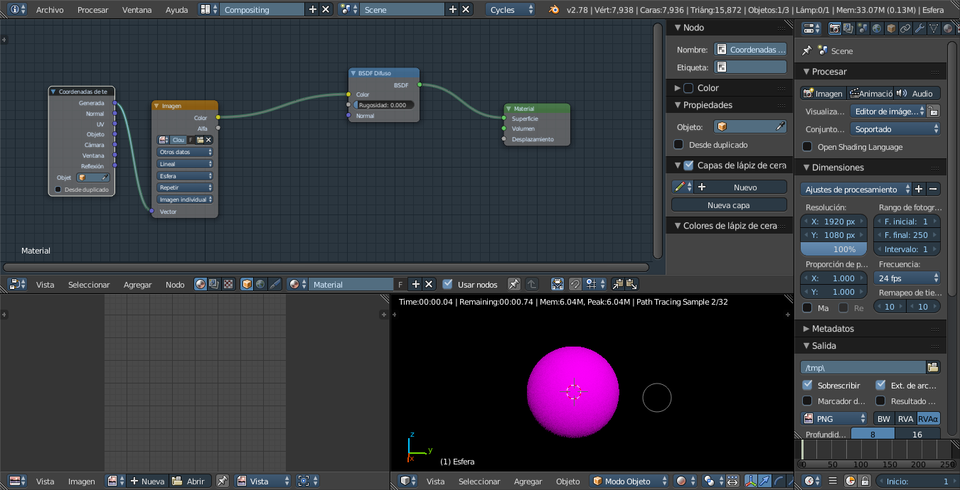Select the compositing node tree type icon
960x490 pixels.
[214, 284]
